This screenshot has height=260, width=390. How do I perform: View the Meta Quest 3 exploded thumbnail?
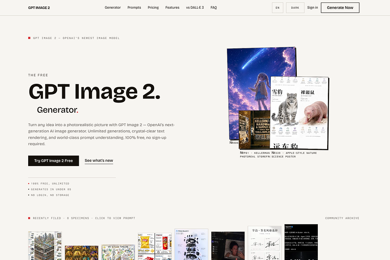[191, 244]
